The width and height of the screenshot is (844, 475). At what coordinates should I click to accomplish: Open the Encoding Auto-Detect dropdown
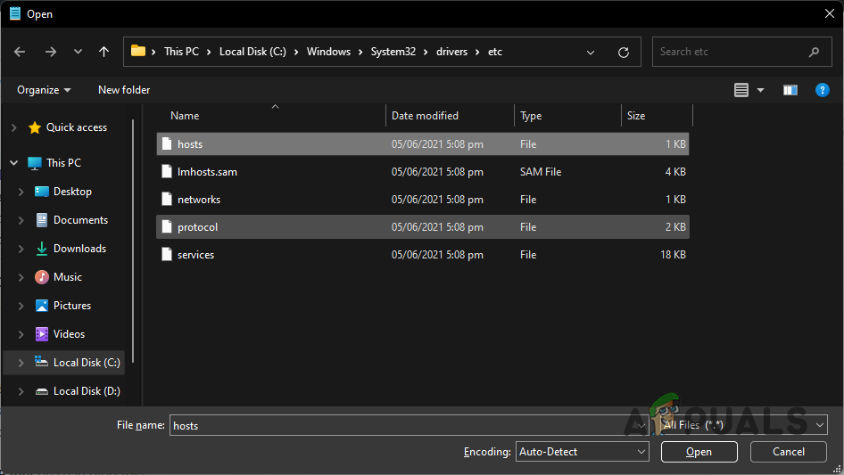[x=583, y=452]
